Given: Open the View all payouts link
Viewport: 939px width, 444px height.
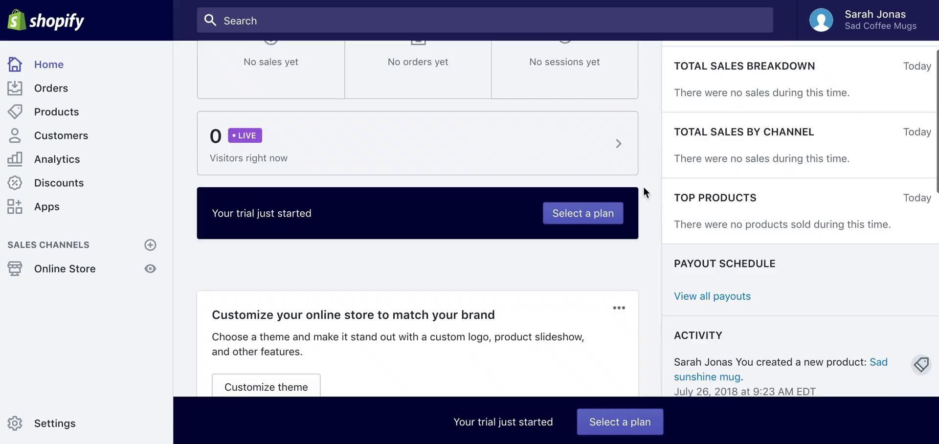Looking at the screenshot, I should click(712, 296).
